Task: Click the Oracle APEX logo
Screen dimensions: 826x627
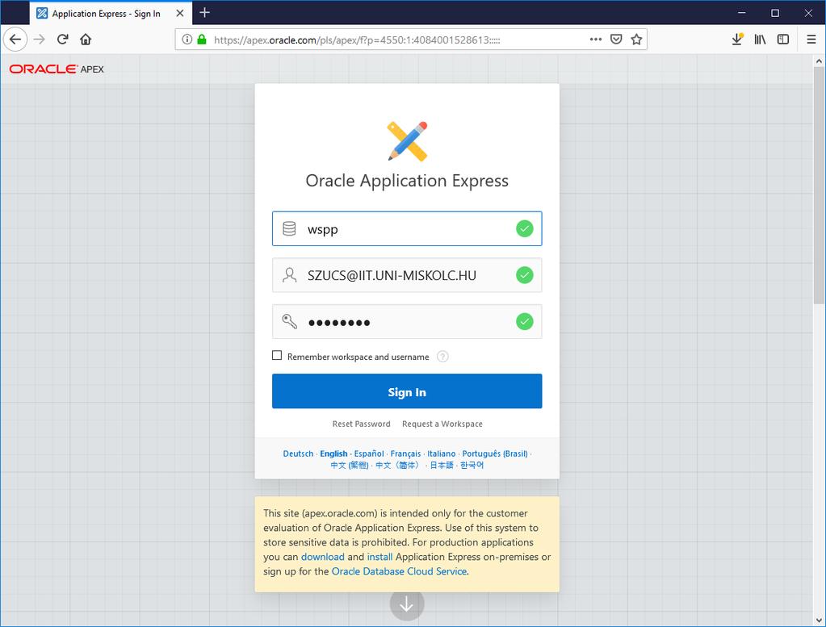Action: 57,69
